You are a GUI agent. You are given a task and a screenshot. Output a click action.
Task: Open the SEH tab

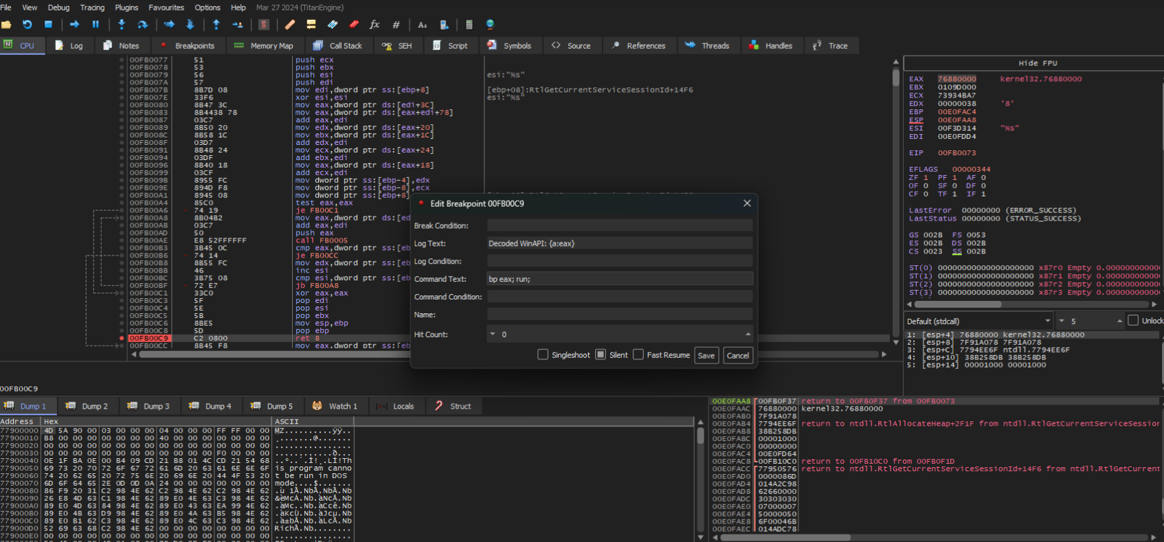click(x=397, y=45)
